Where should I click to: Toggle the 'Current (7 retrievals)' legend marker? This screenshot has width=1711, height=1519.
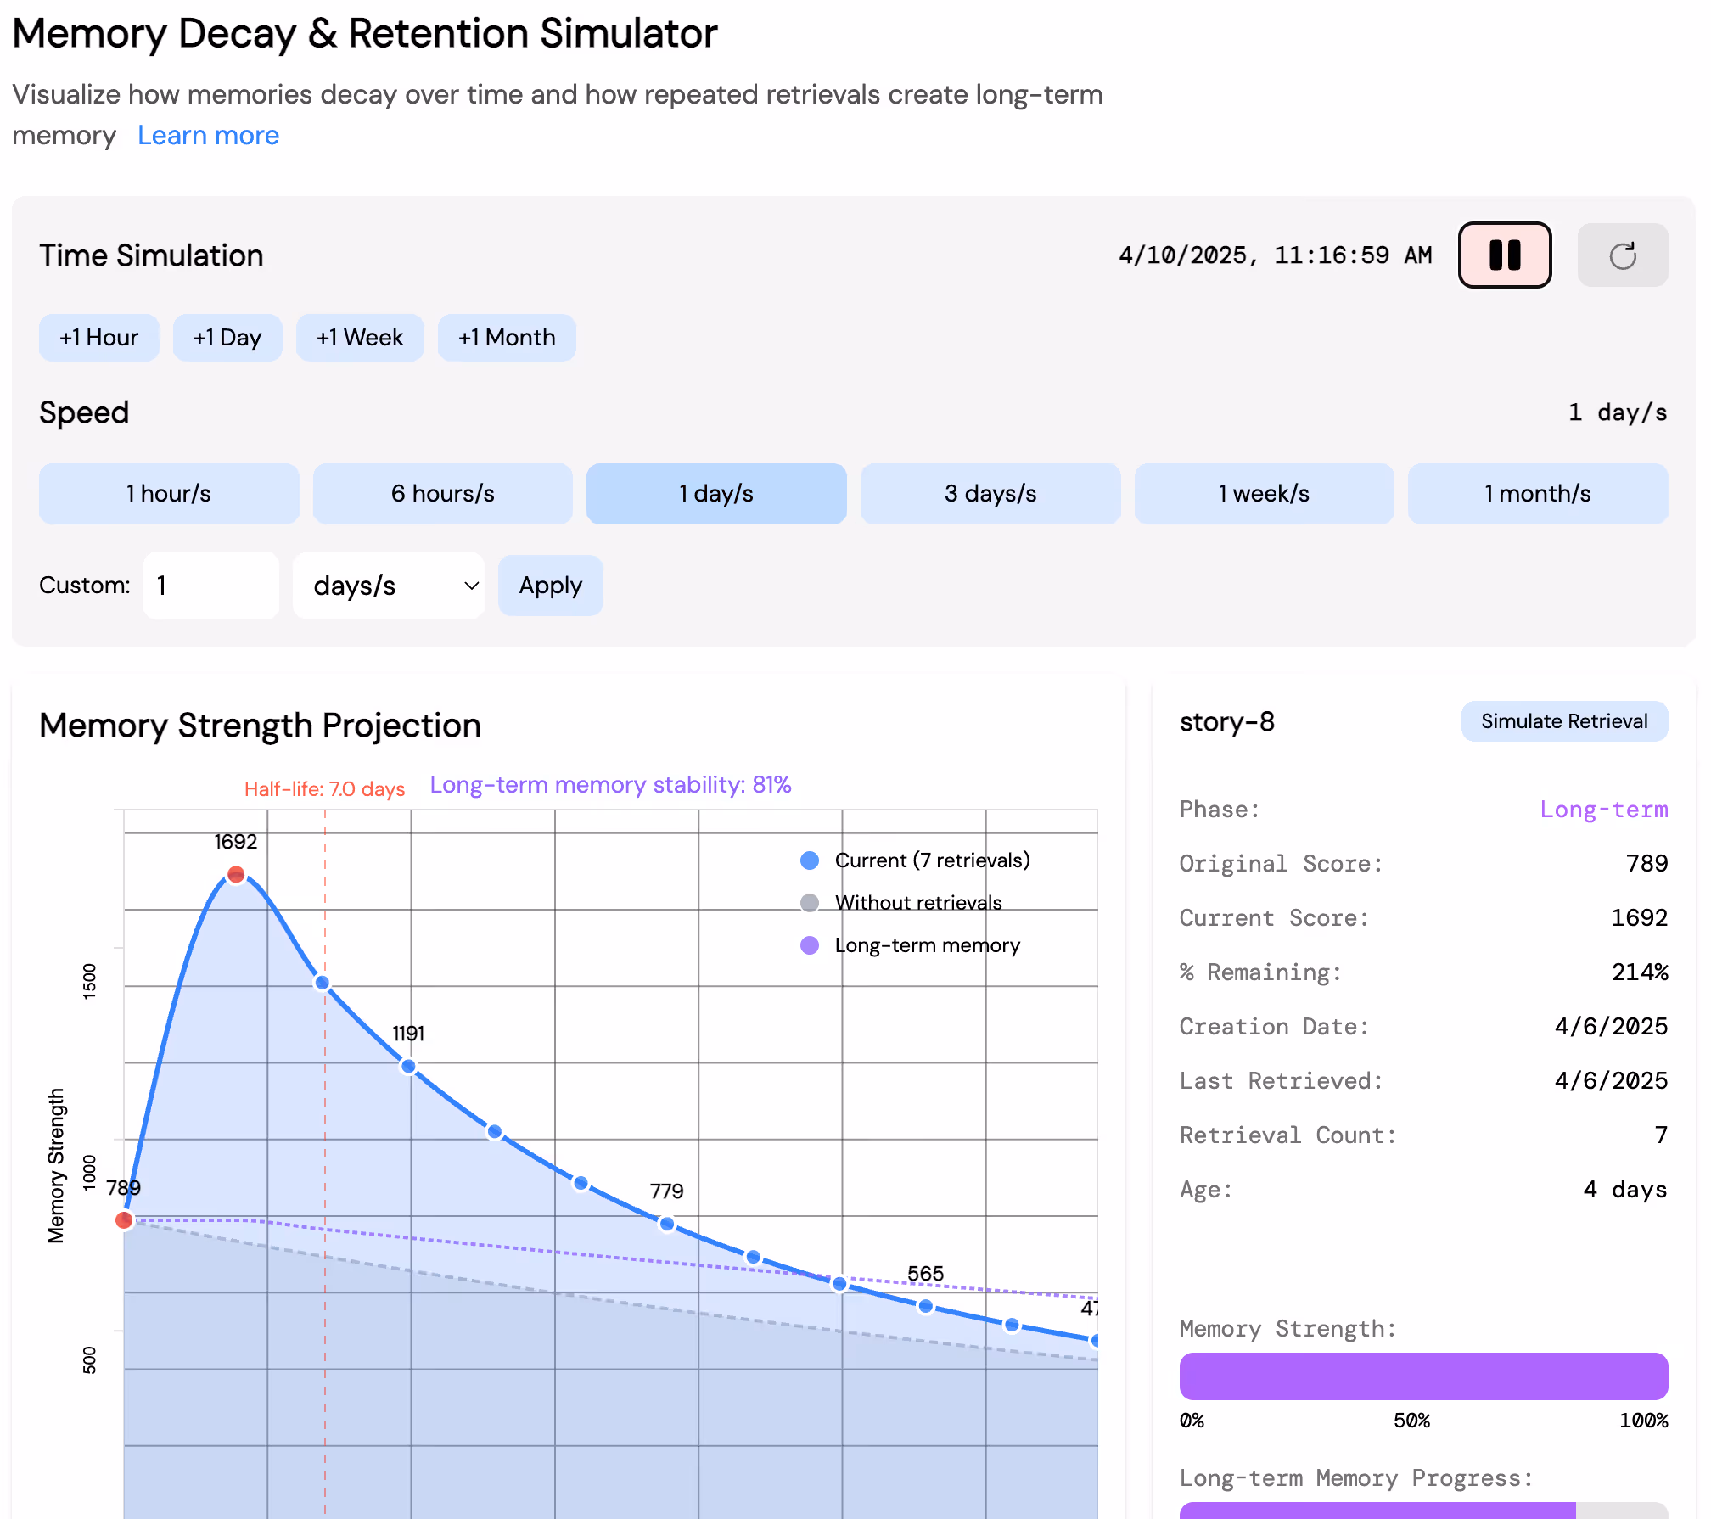coord(810,860)
